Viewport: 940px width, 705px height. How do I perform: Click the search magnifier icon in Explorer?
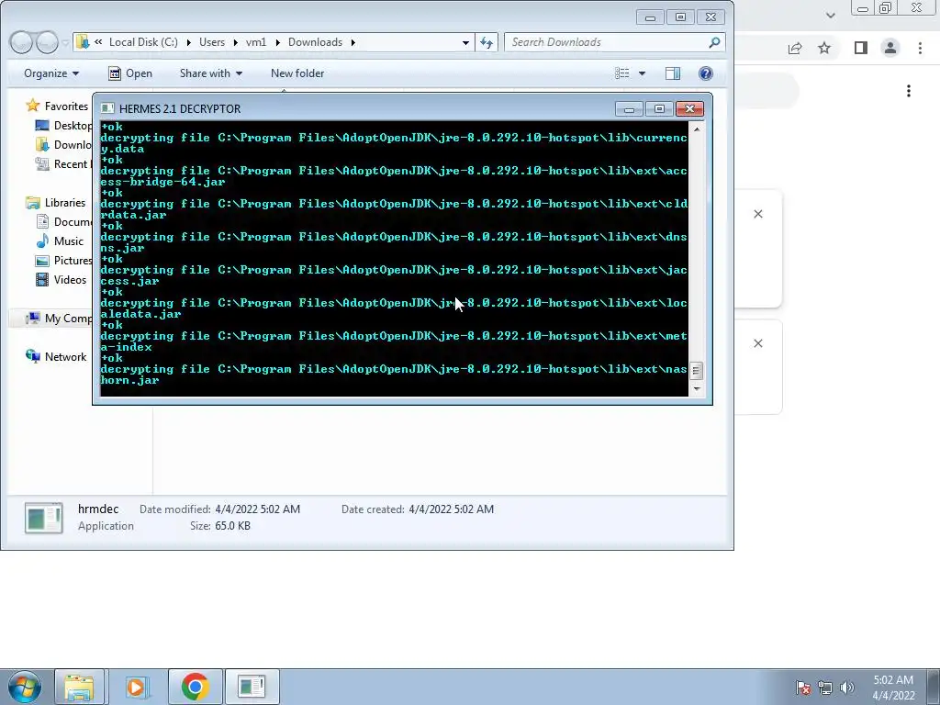(714, 42)
